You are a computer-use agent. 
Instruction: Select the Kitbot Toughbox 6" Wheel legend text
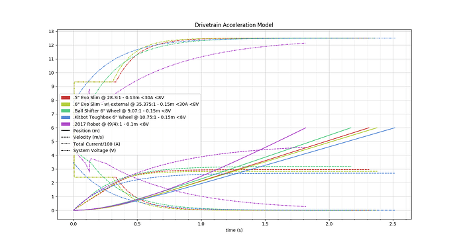[129, 117]
